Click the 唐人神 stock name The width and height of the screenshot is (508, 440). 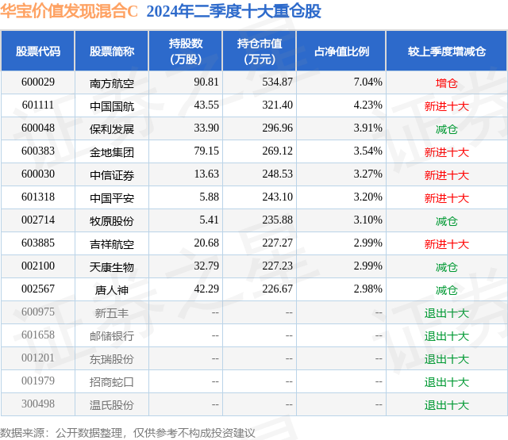click(x=112, y=290)
